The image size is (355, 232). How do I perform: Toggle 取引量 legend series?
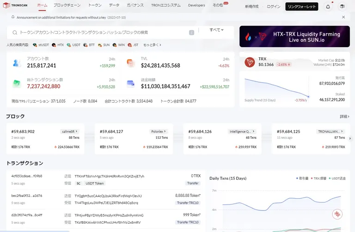pos(302,178)
